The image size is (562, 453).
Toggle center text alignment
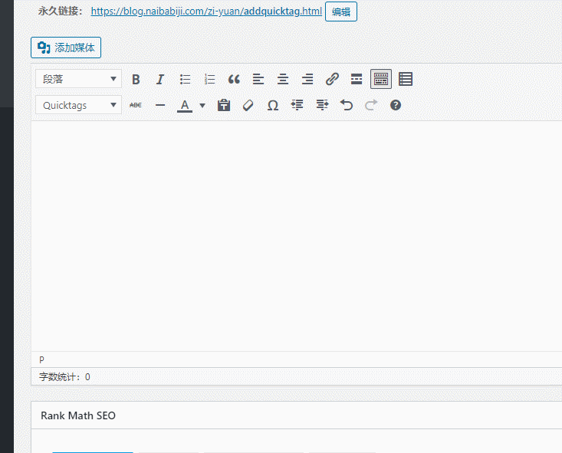[x=283, y=79]
